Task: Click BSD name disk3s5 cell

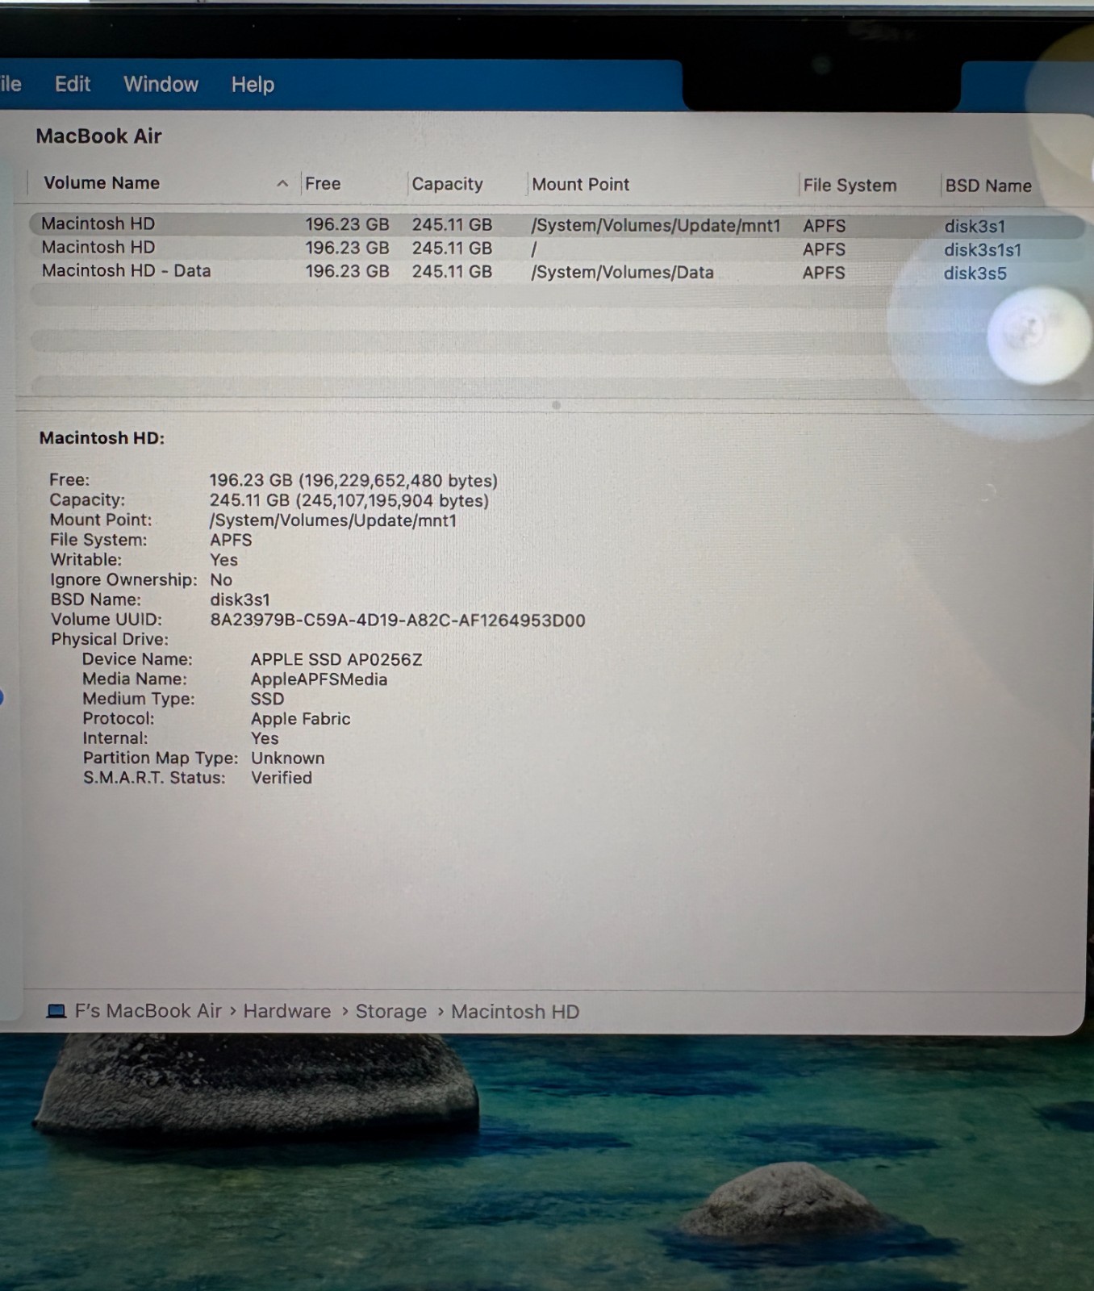Action: [975, 274]
